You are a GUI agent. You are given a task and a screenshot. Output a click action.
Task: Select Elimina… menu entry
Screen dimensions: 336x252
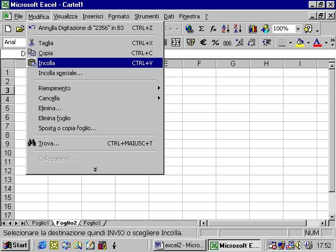[94, 108]
